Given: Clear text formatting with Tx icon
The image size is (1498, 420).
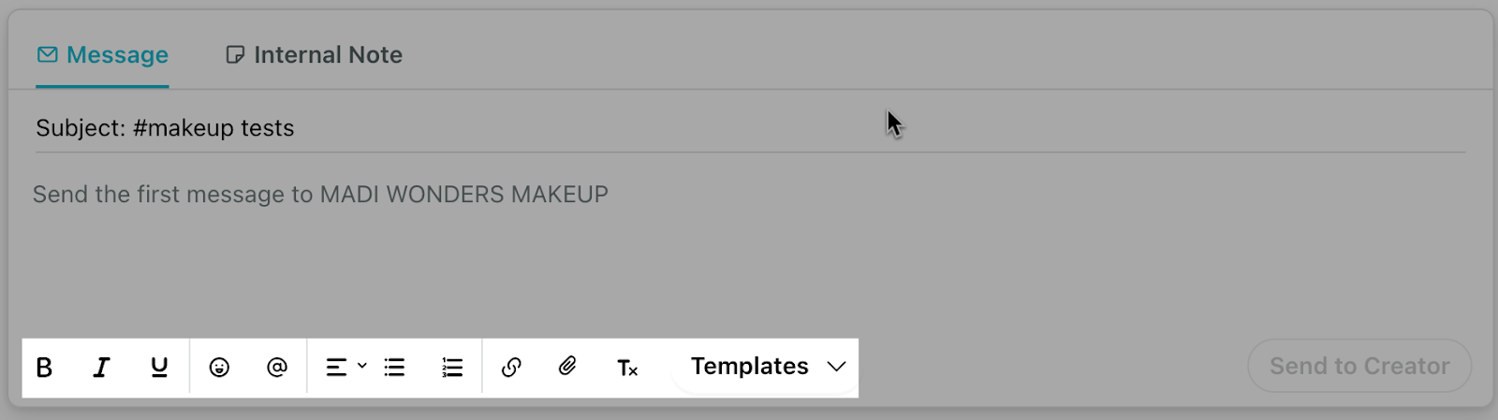Looking at the screenshot, I should 627,369.
